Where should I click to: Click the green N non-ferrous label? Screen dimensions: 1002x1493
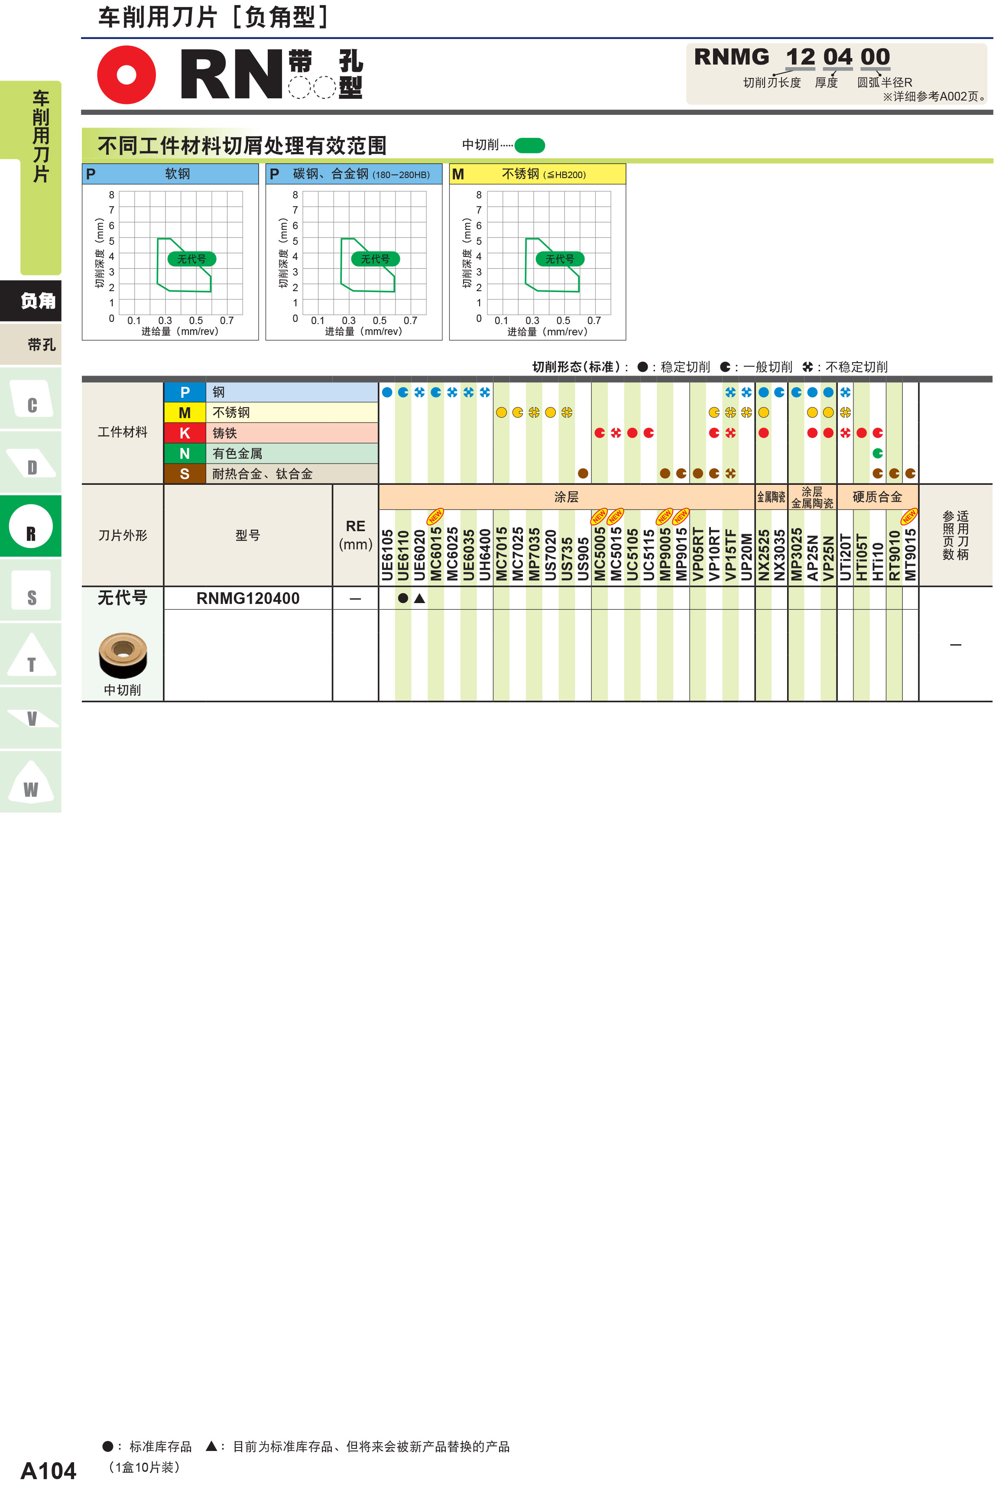coord(185,453)
